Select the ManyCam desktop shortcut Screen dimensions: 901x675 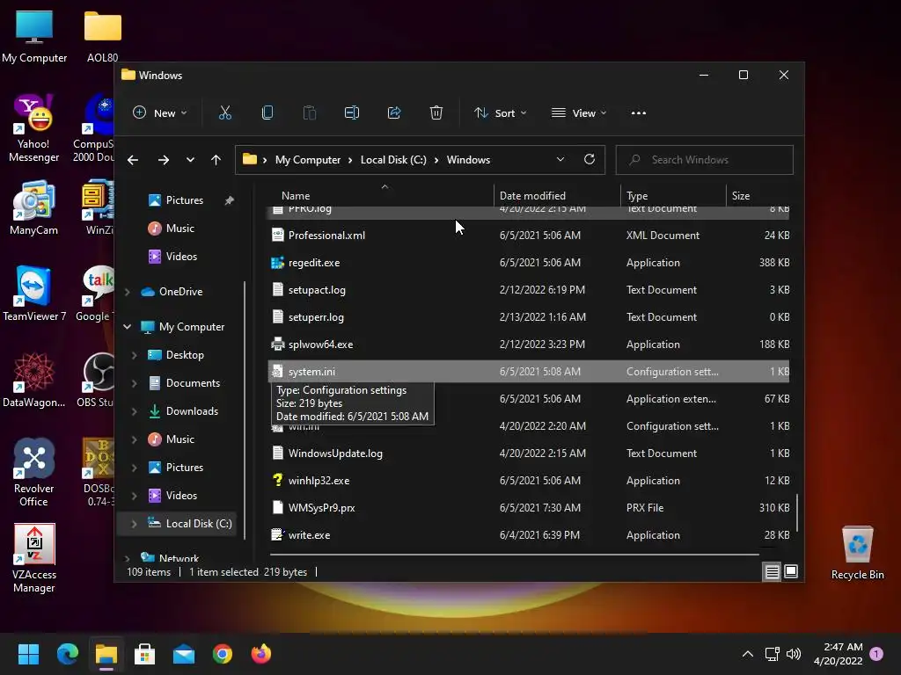pyautogui.click(x=34, y=207)
